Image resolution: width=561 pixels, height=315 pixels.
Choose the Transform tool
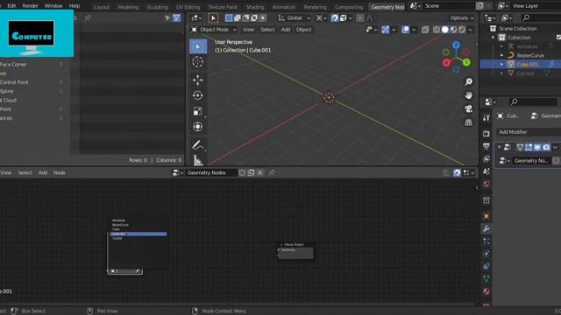(198, 126)
